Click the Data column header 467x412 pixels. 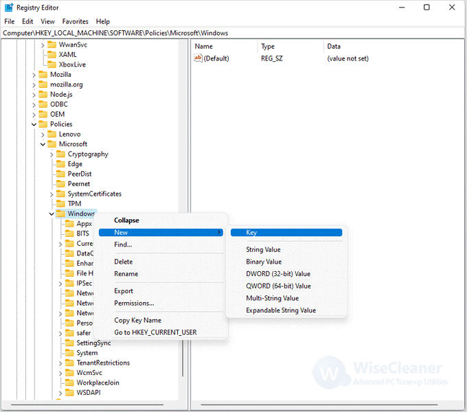334,47
